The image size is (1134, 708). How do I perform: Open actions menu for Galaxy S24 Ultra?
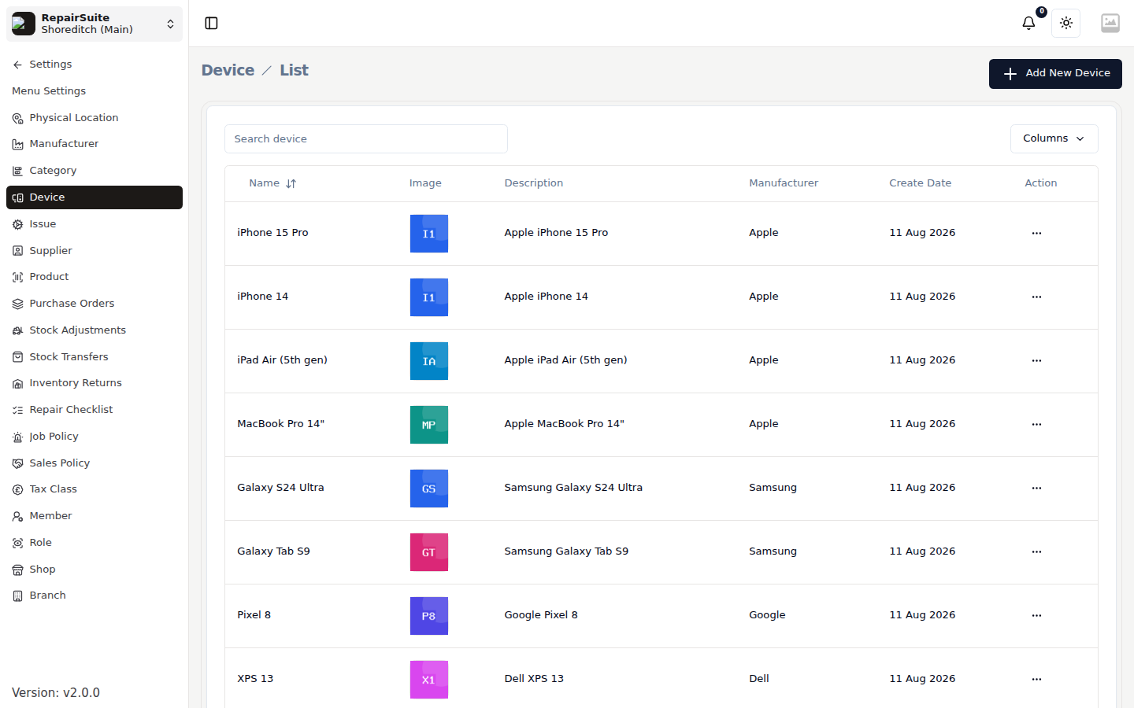click(1036, 488)
